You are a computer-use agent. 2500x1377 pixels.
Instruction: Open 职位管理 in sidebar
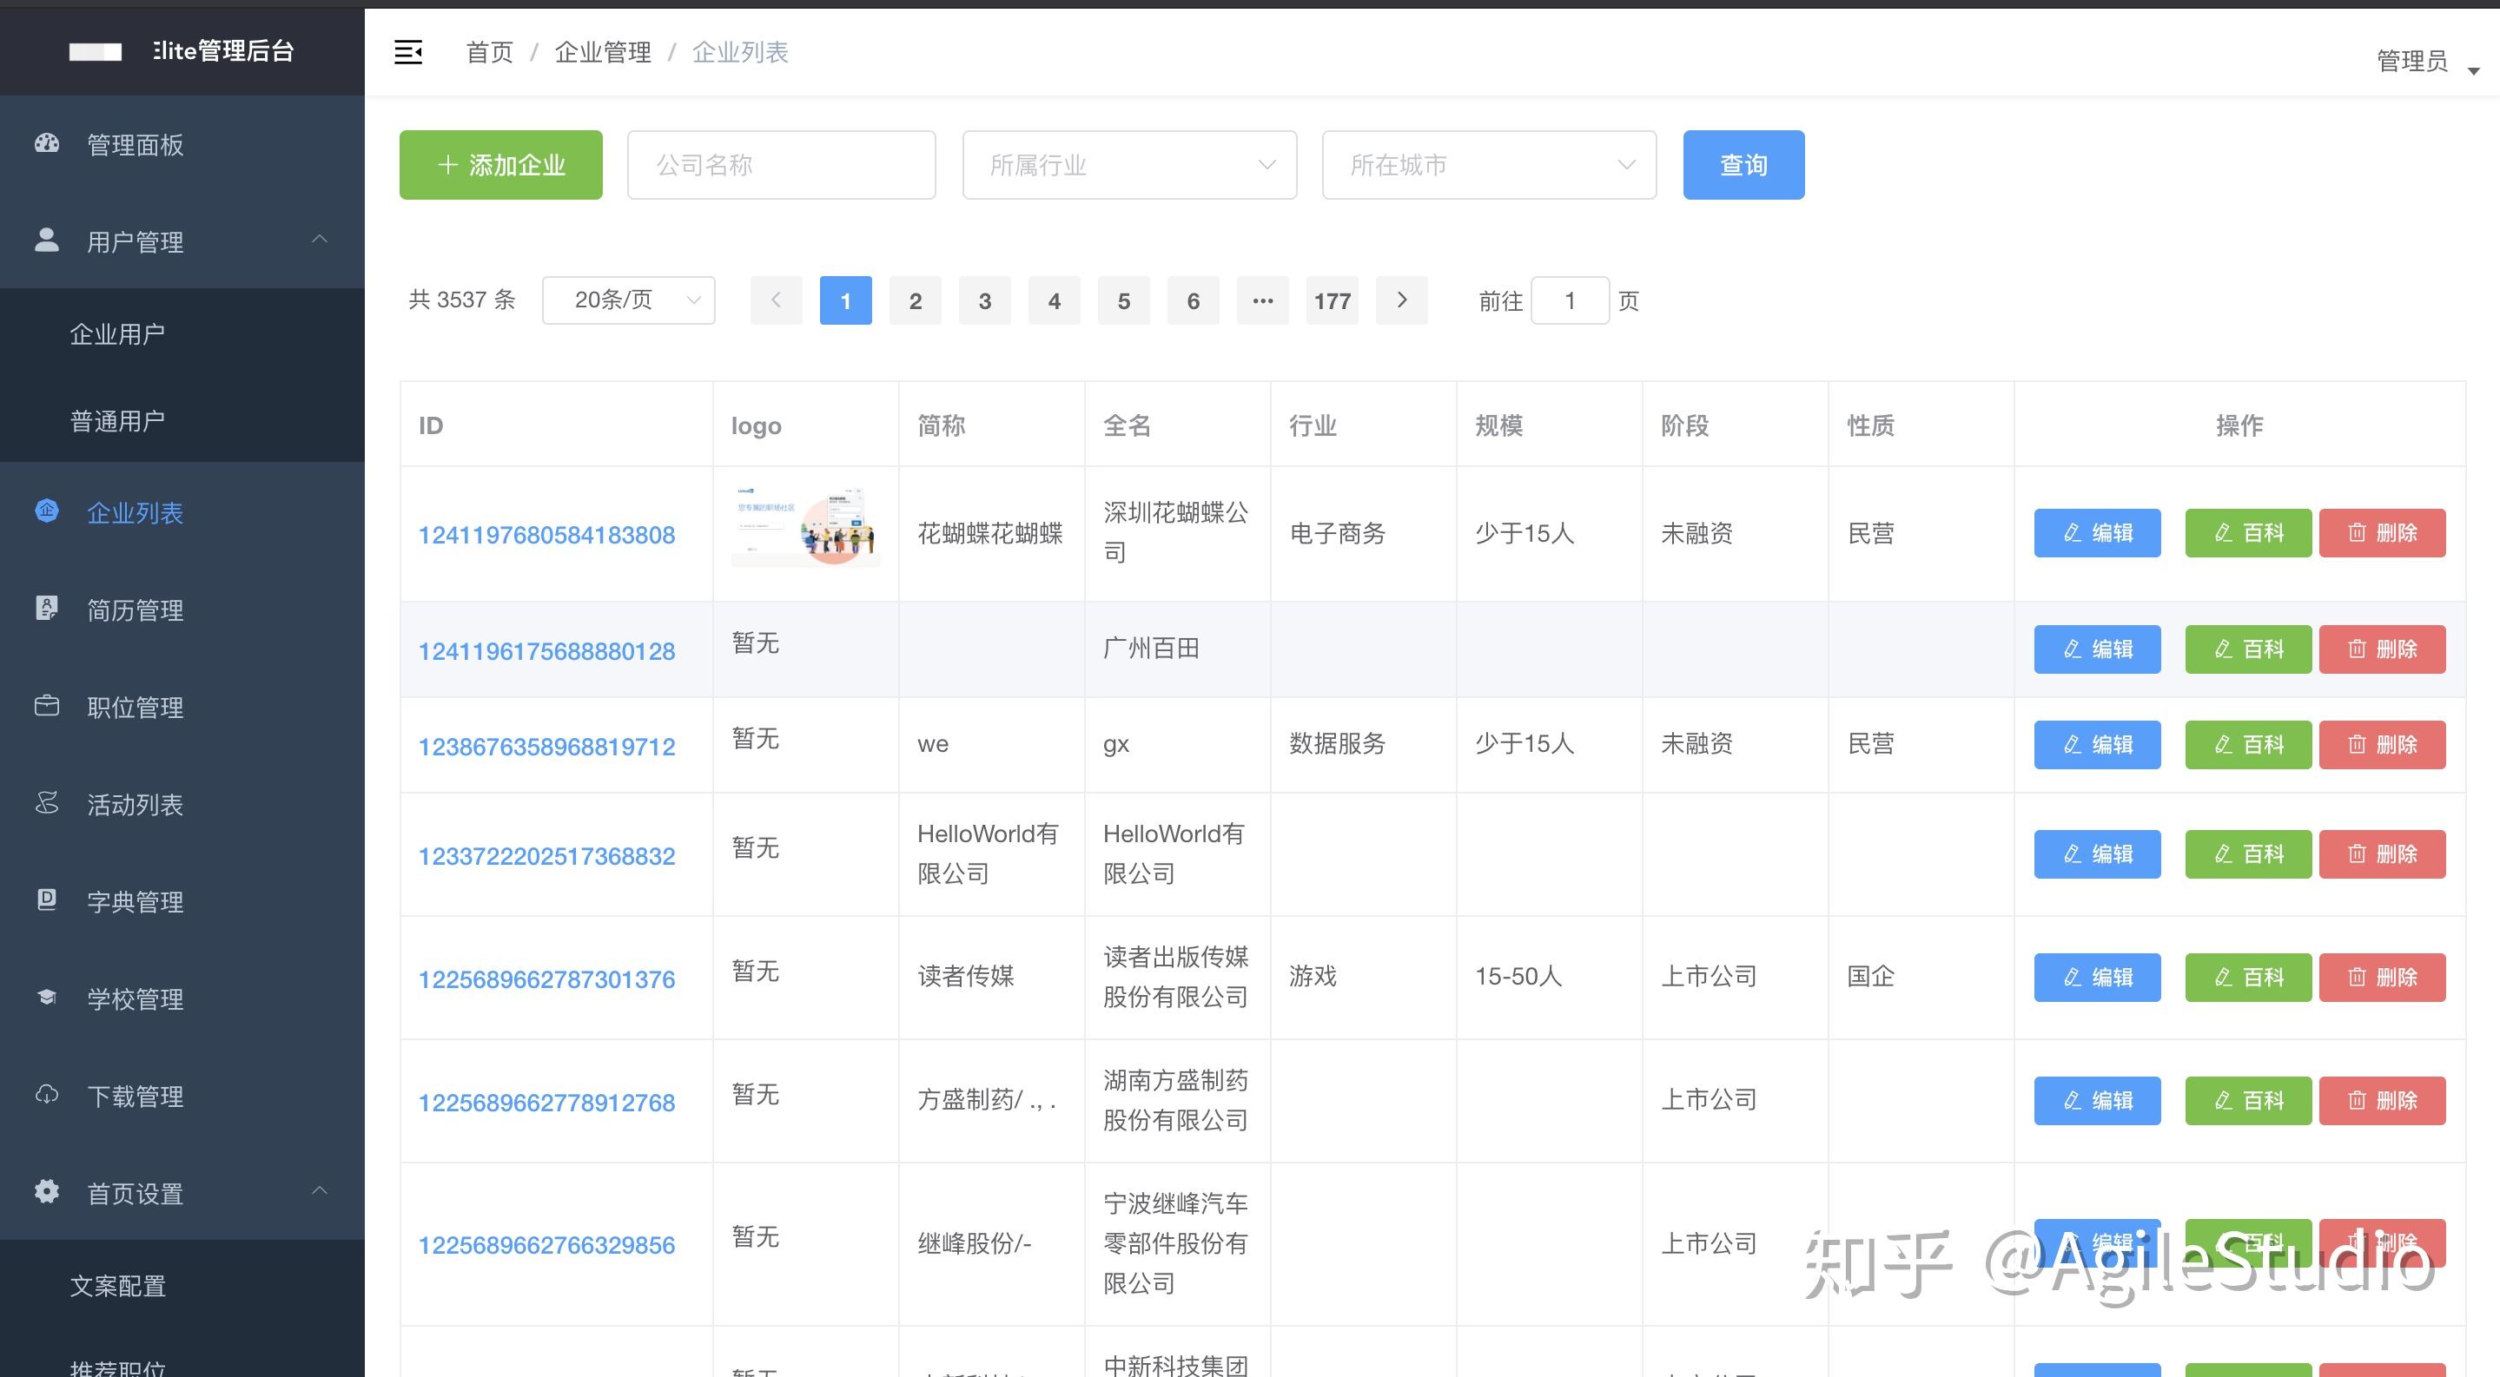[182, 706]
